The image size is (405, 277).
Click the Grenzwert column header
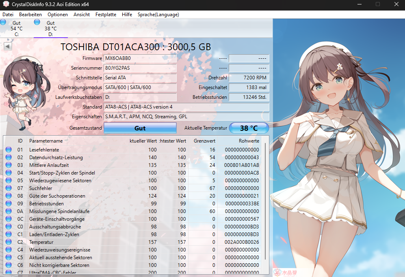click(204, 141)
